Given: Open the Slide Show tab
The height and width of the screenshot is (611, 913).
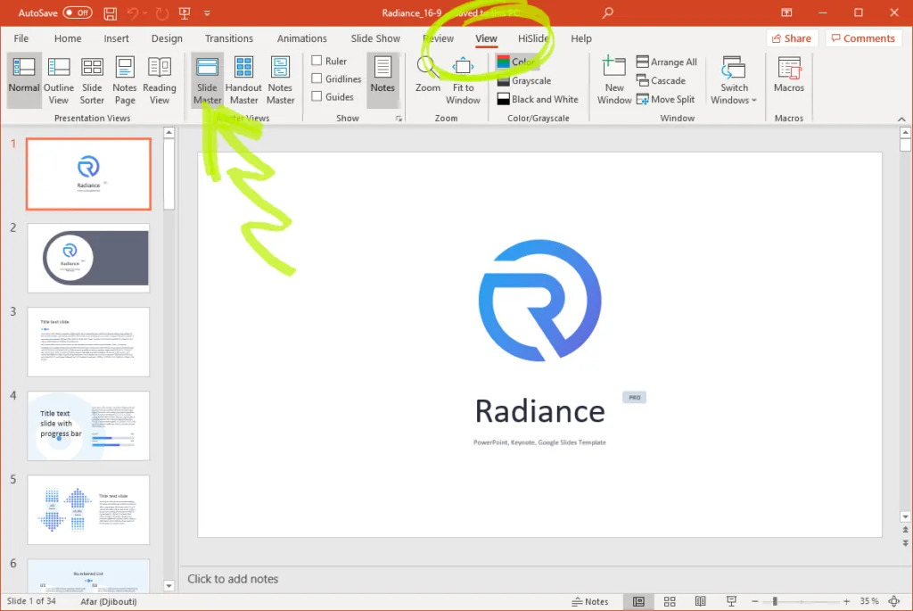Looking at the screenshot, I should (375, 38).
